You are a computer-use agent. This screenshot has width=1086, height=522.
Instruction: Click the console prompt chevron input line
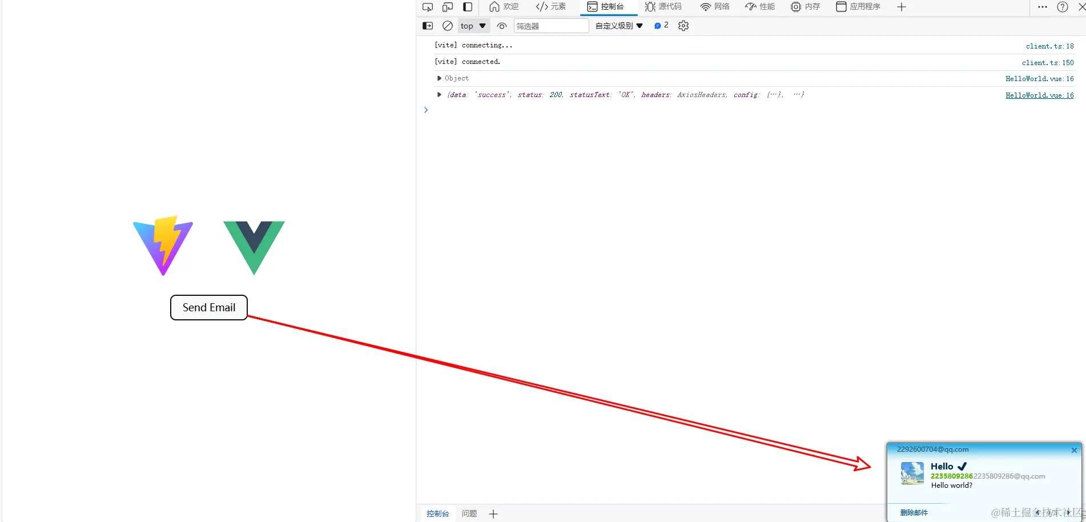(x=426, y=110)
